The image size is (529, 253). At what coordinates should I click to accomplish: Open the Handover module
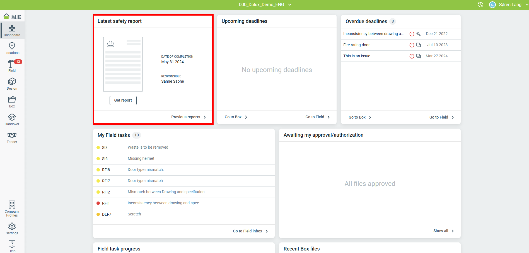tap(12, 120)
